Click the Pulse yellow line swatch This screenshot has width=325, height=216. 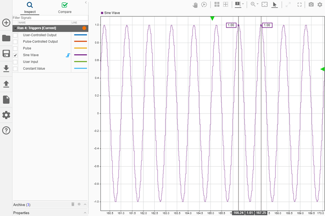pyautogui.click(x=80, y=48)
